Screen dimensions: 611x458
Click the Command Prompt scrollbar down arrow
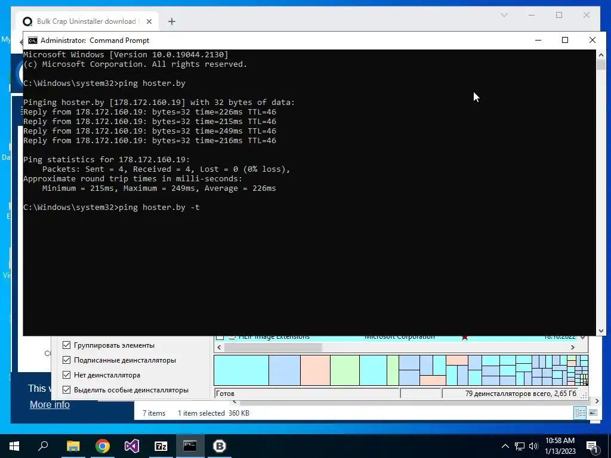(601, 330)
